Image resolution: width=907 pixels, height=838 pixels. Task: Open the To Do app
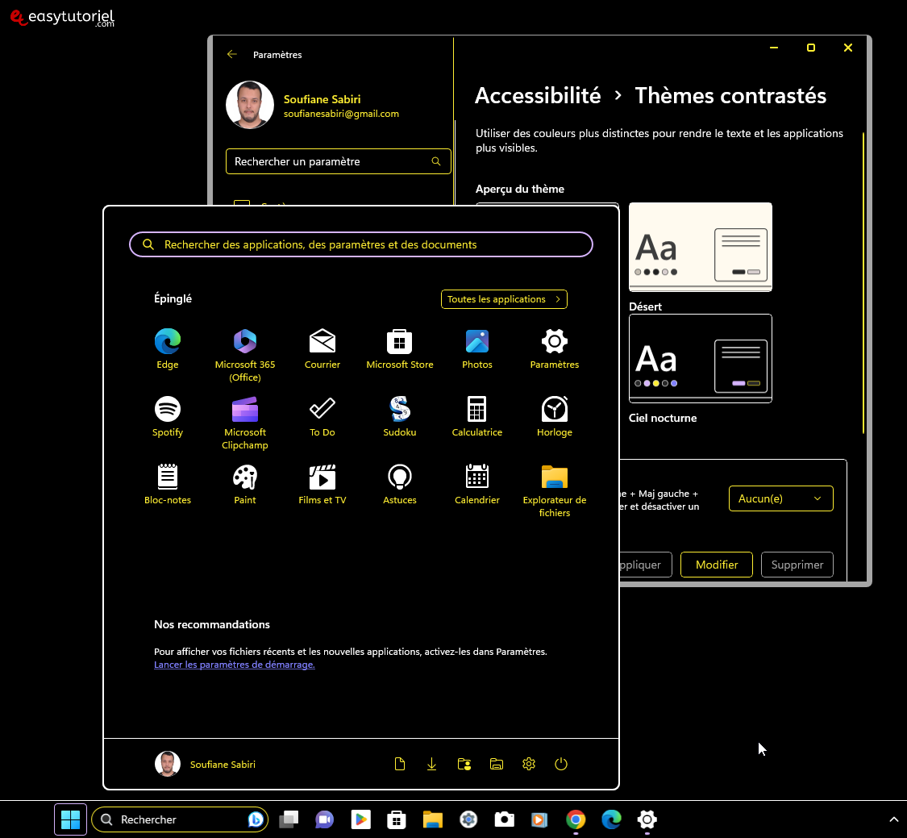click(322, 416)
